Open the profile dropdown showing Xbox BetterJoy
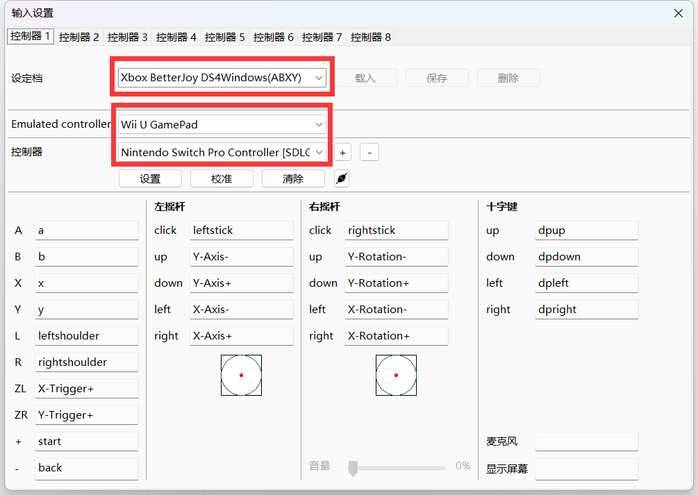The image size is (698, 495). [x=222, y=78]
